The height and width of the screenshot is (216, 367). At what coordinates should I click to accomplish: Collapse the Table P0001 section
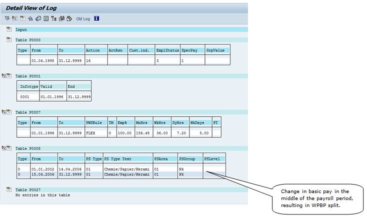pos(6,76)
